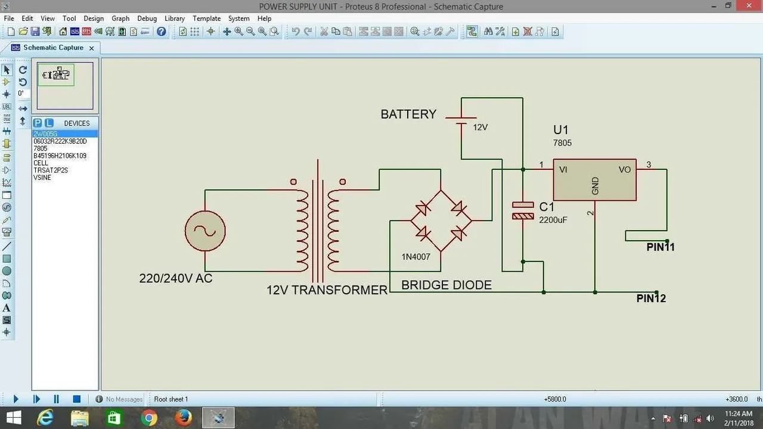Select CELL in the devices list

coord(64,163)
